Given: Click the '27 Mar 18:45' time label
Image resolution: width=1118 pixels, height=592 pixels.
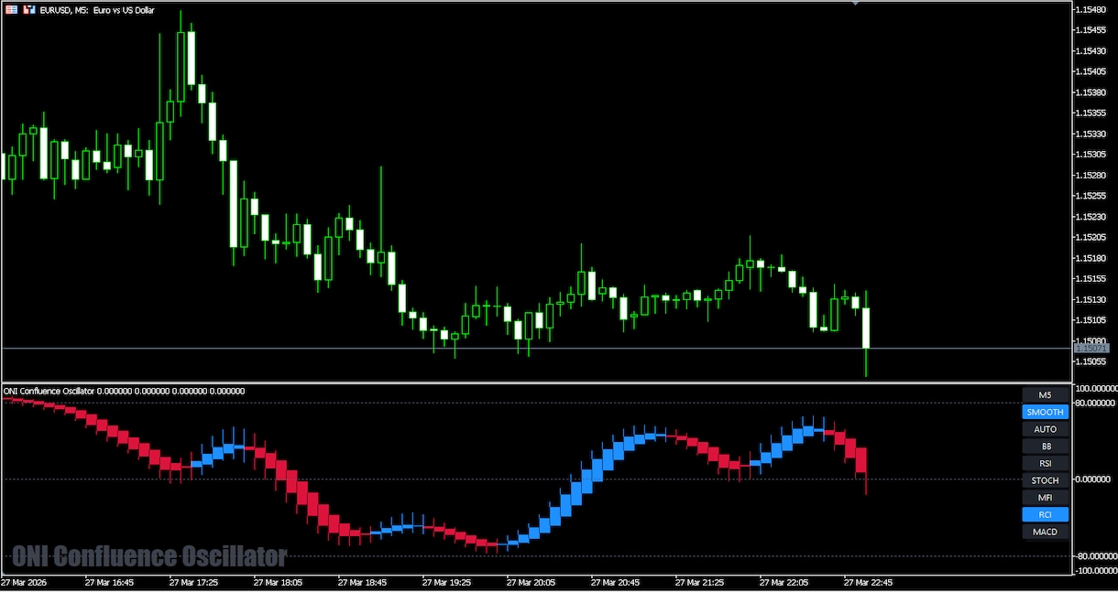Looking at the screenshot, I should [362, 582].
